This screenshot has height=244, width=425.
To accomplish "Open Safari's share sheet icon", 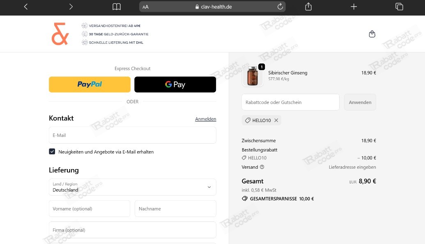I will (x=308, y=7).
